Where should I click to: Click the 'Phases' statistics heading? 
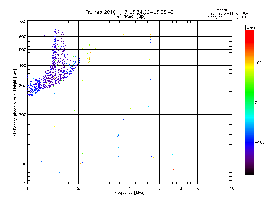coord(221,10)
